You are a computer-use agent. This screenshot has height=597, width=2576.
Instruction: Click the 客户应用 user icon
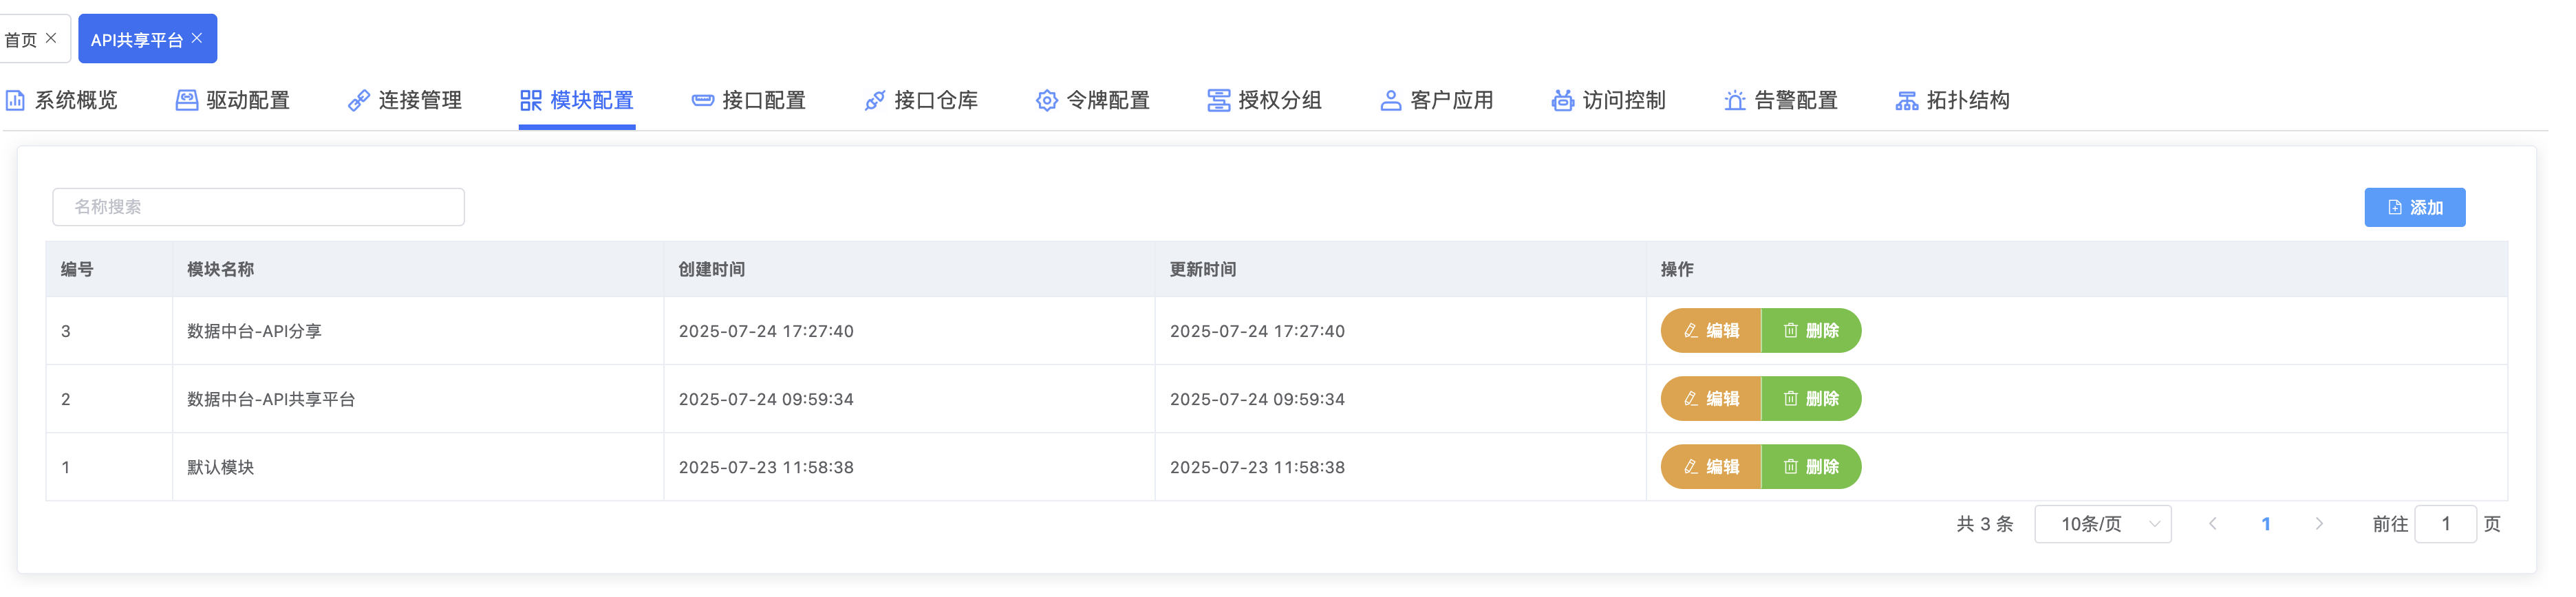pyautogui.click(x=1390, y=100)
